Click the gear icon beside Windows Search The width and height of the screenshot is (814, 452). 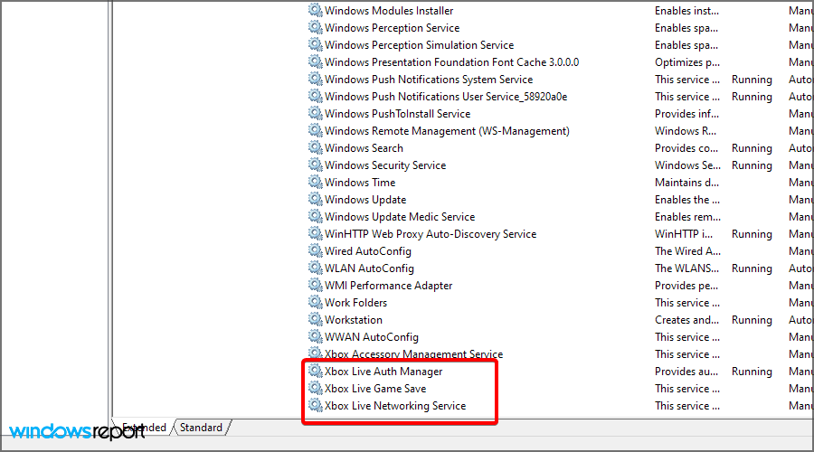pos(315,147)
